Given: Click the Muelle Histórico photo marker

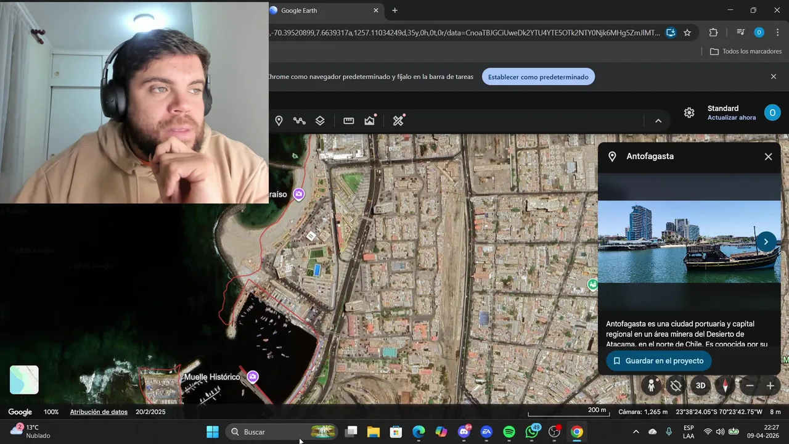Looking at the screenshot, I should (253, 376).
